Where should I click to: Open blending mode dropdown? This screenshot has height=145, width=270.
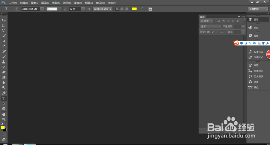point(210,26)
